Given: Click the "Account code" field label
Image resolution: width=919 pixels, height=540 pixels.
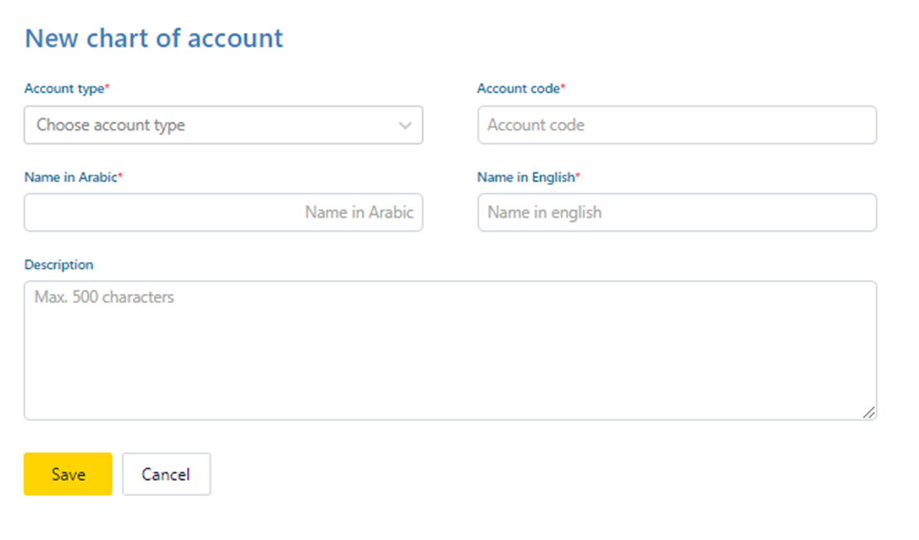Looking at the screenshot, I should point(518,89).
